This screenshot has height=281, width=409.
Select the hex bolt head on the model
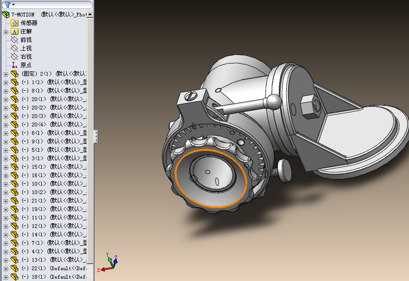point(310,107)
